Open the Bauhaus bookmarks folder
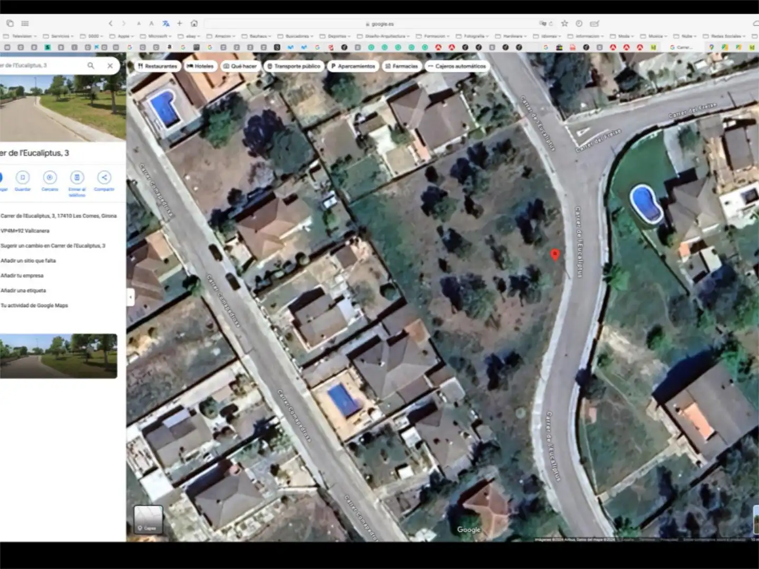759x569 pixels. [257, 36]
